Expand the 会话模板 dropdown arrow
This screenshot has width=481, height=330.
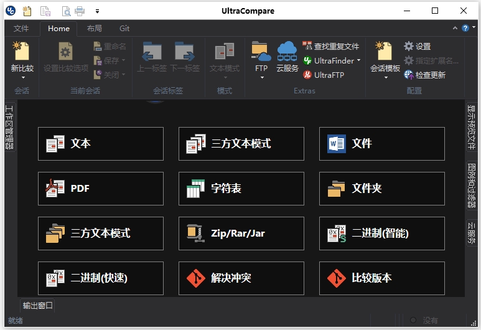click(386, 77)
